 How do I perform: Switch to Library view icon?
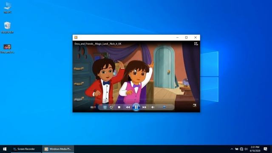[x=196, y=44]
